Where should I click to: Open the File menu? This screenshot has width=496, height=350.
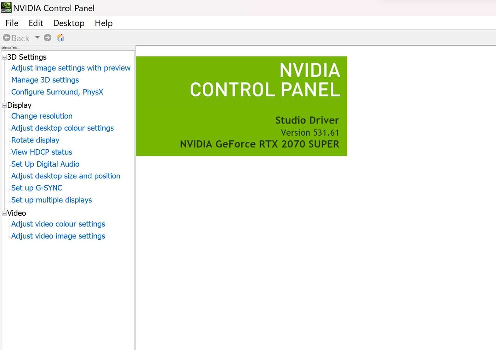(12, 23)
